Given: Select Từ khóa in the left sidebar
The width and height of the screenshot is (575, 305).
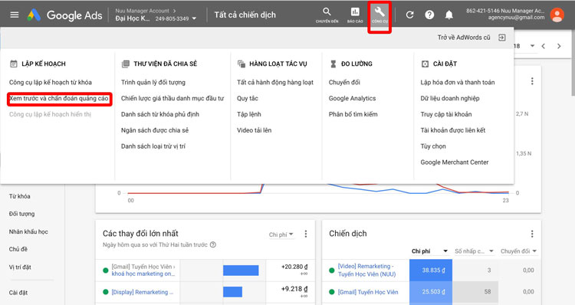Looking at the screenshot, I should pos(20,196).
